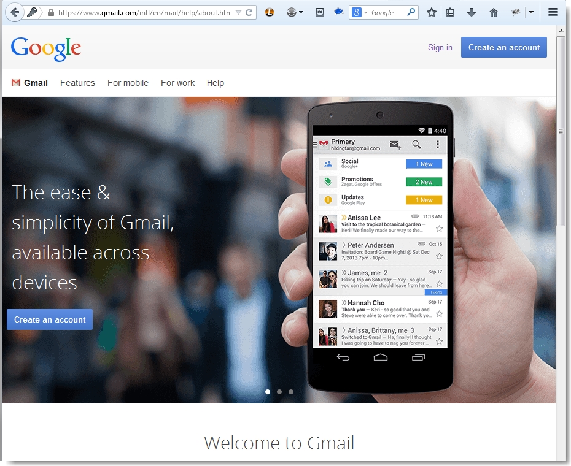Open the For work nav item
The height and width of the screenshot is (466, 571).
coord(177,83)
